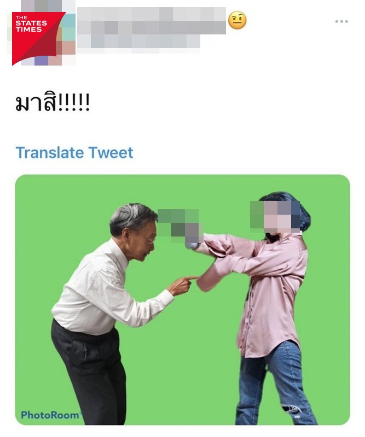Click the PhotoRoom watermark on the image
Screen dimensions: 365x437
tap(51, 415)
